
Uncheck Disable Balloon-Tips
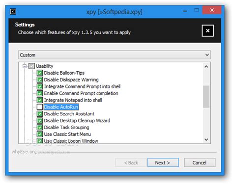(40, 73)
